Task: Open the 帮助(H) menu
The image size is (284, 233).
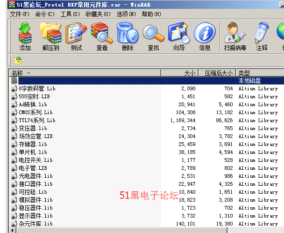Action: click(151, 14)
